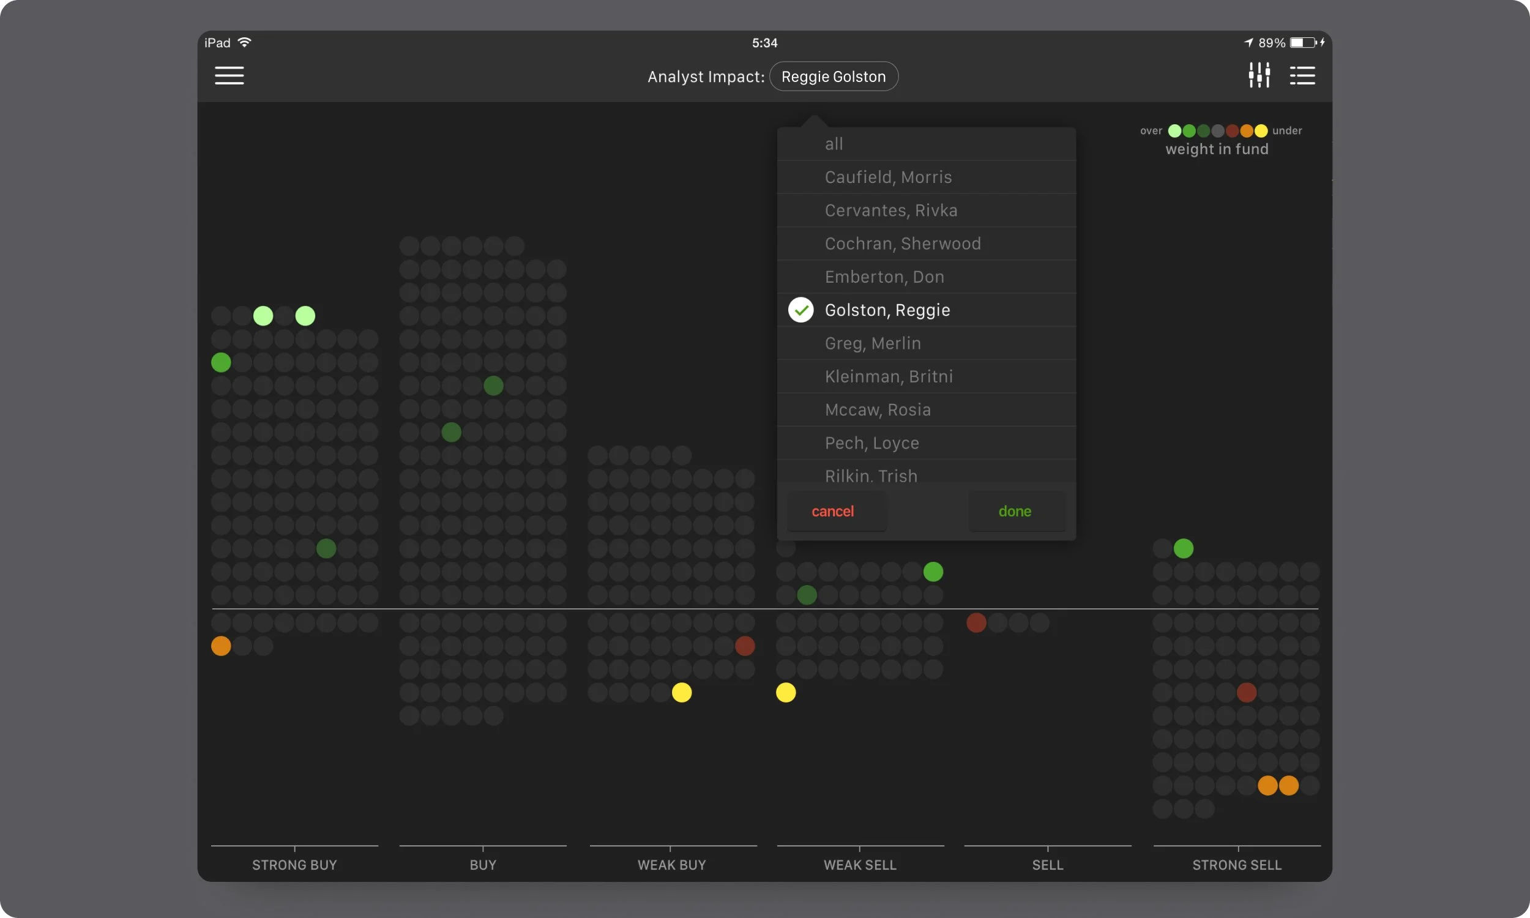Open the filter sliders icon

pos(1258,75)
